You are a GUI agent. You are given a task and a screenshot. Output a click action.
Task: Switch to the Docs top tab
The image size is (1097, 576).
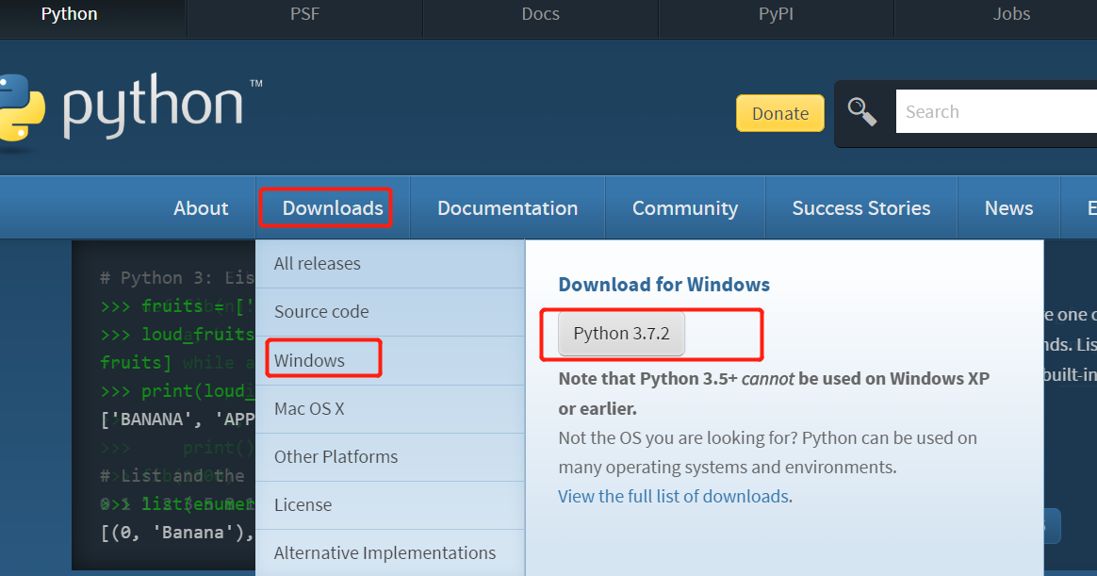[541, 14]
